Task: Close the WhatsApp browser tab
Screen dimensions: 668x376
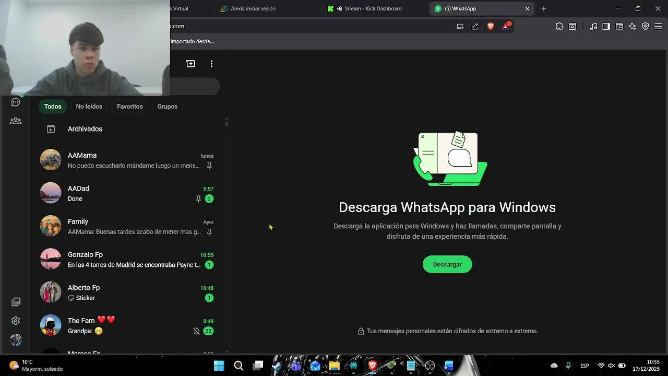Action: point(527,8)
